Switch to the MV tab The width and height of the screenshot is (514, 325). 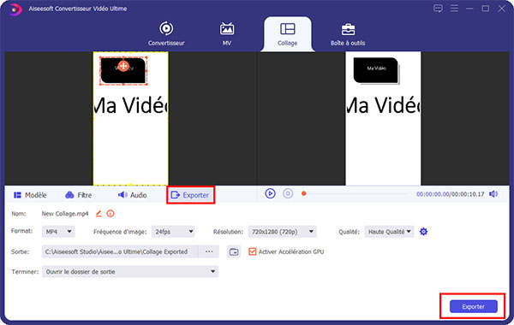(227, 33)
